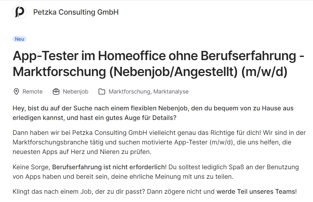
Task: Click the blue Neu badge
Action: (19, 39)
